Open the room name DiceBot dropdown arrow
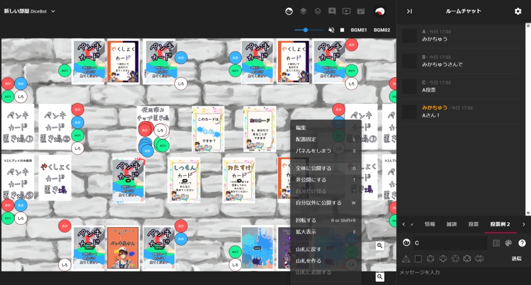 [53, 11]
